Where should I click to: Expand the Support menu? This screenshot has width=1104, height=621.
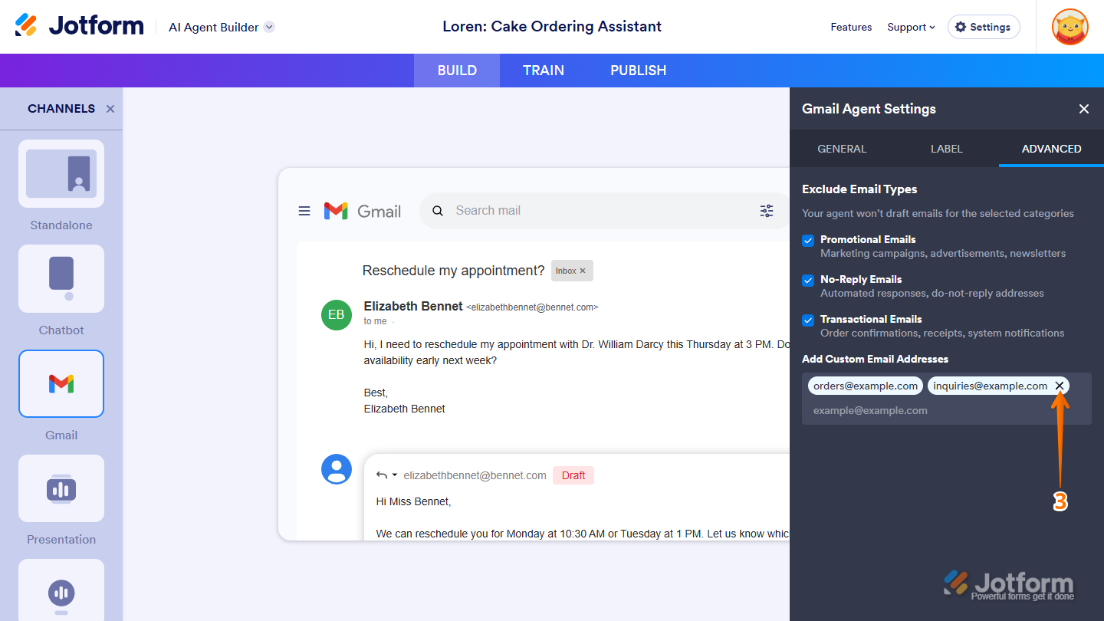(911, 27)
